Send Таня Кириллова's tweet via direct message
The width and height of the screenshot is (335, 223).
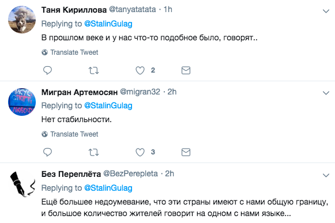tap(186, 70)
